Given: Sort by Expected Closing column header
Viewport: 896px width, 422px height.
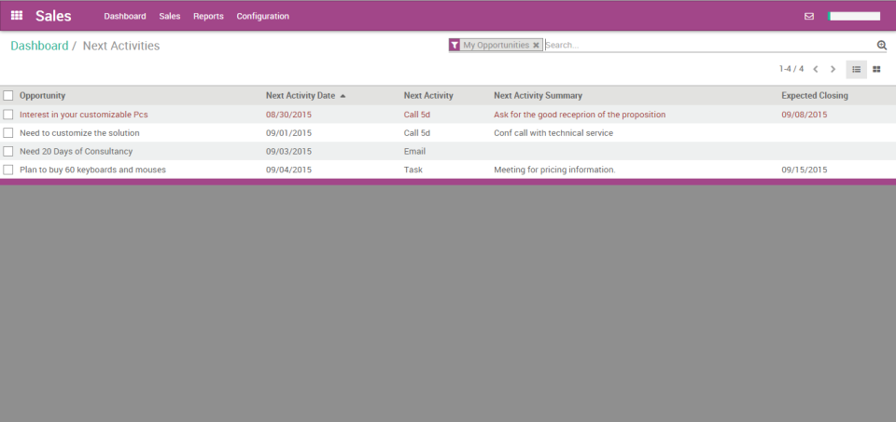Looking at the screenshot, I should pyautogui.click(x=814, y=95).
